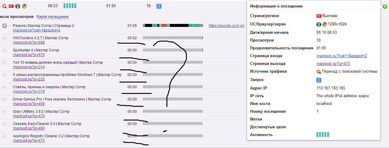389x148 pixels.
Task: Click the Windows 7 icon in the top visit row
Action: point(18,6)
